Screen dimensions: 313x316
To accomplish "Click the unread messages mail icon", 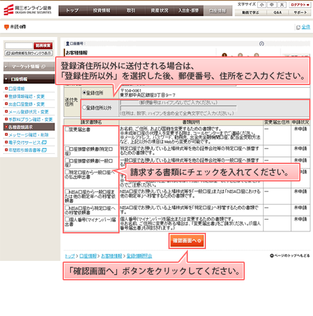I will (6, 27).
